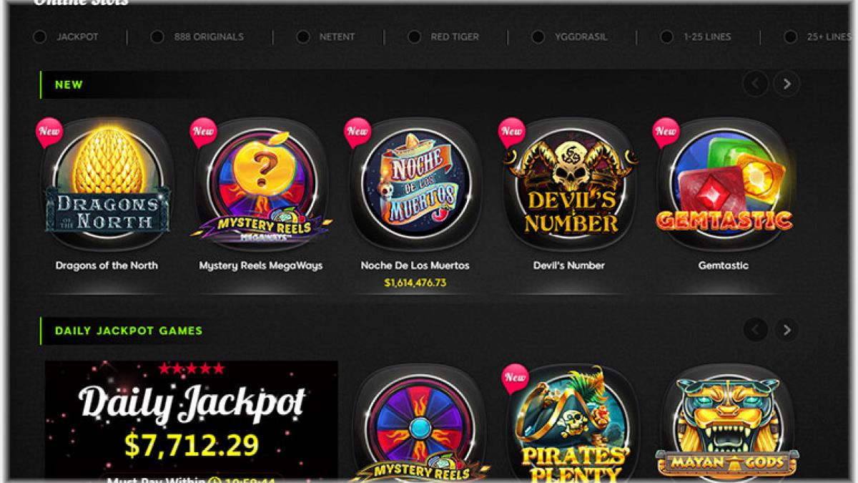Launch Mystery Reels in Daily Jackpot Games
The height and width of the screenshot is (483, 858).
pyautogui.click(x=415, y=422)
